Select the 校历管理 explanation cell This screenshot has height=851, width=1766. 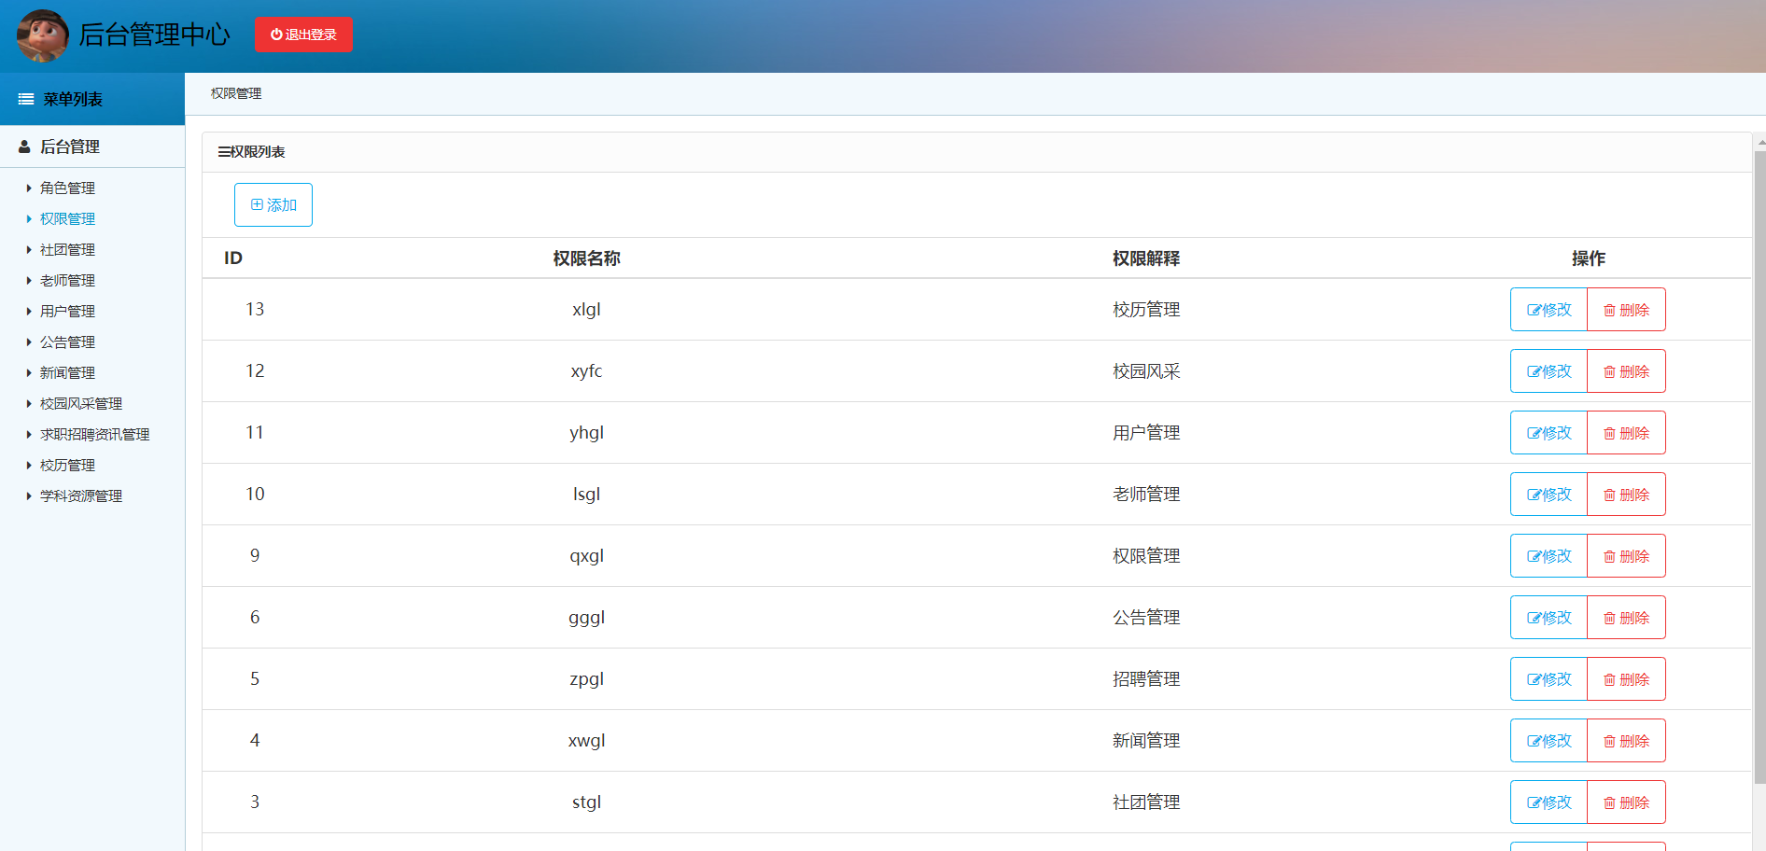pos(1146,309)
